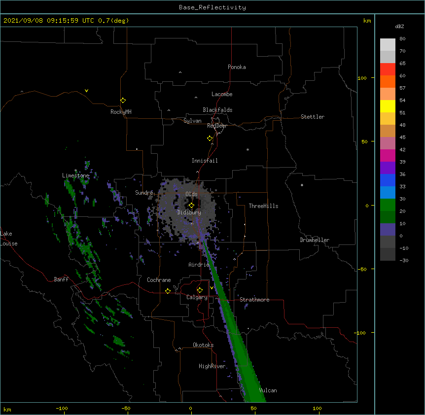Click the pink 45-42 dBZ legend swatch

point(388,143)
